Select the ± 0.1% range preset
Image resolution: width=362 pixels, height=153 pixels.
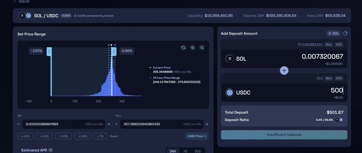(25, 136)
